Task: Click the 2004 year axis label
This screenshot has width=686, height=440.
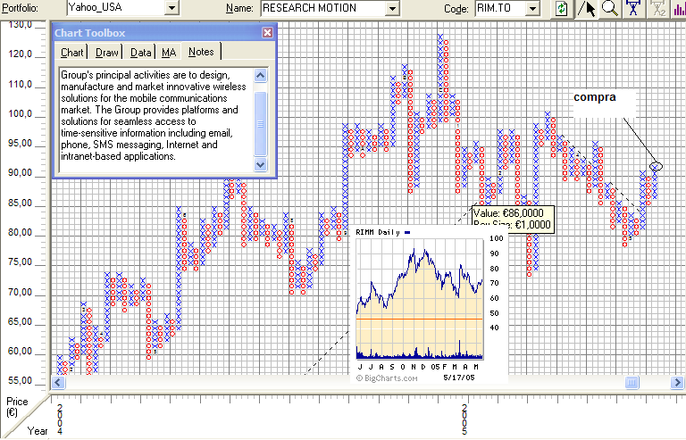Action: pyautogui.click(x=60, y=419)
